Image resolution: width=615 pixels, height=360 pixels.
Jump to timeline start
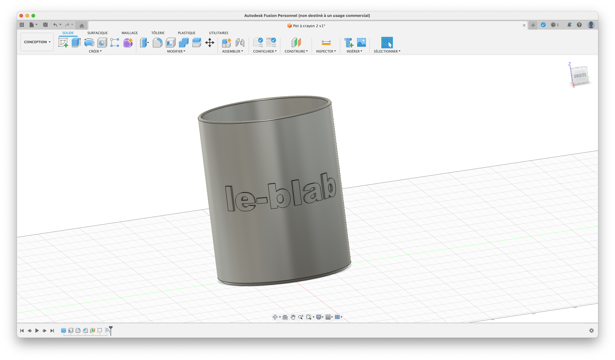22,331
